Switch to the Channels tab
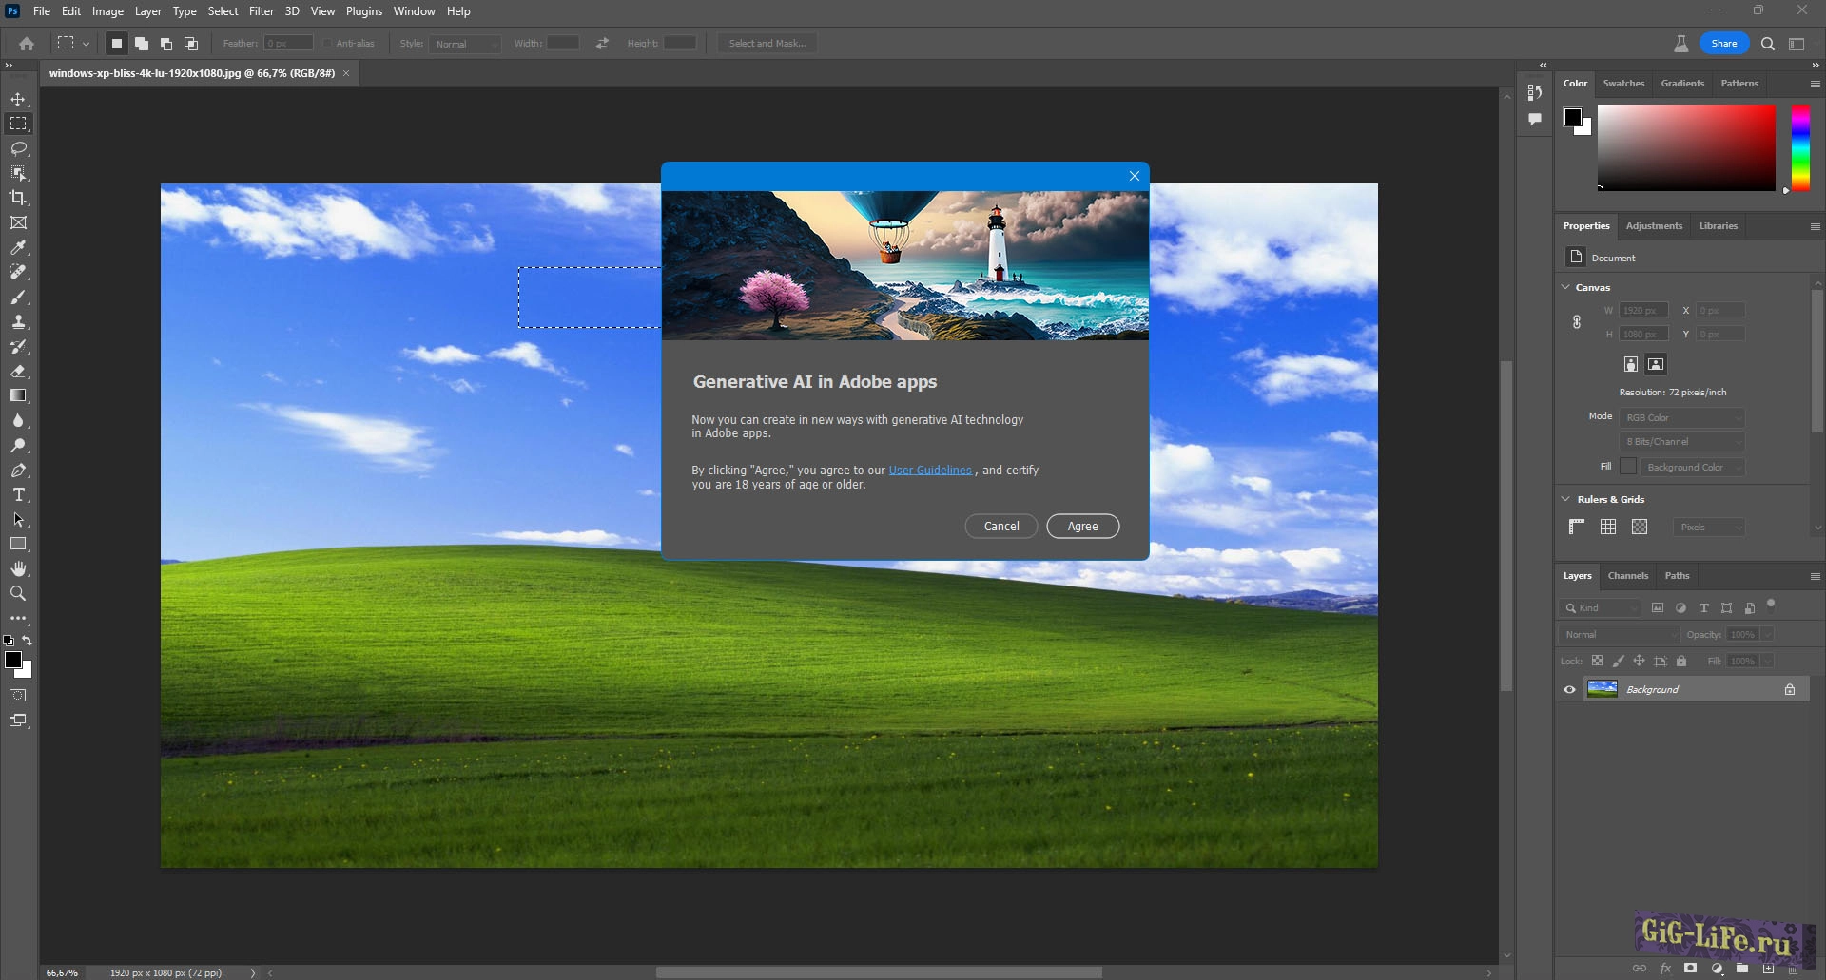Screen dimensions: 1826x980 (x=1627, y=576)
